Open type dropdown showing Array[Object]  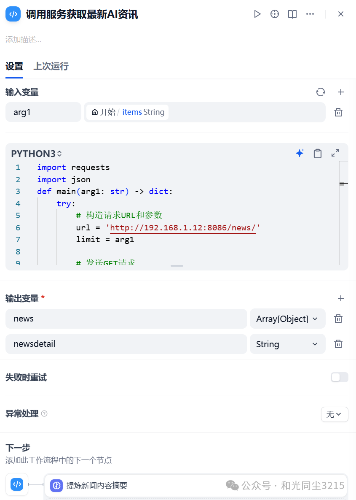pyautogui.click(x=287, y=319)
